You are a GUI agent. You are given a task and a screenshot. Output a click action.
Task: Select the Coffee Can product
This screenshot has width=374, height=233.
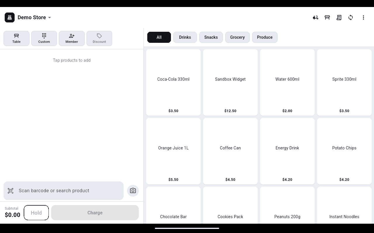pyautogui.click(x=230, y=151)
